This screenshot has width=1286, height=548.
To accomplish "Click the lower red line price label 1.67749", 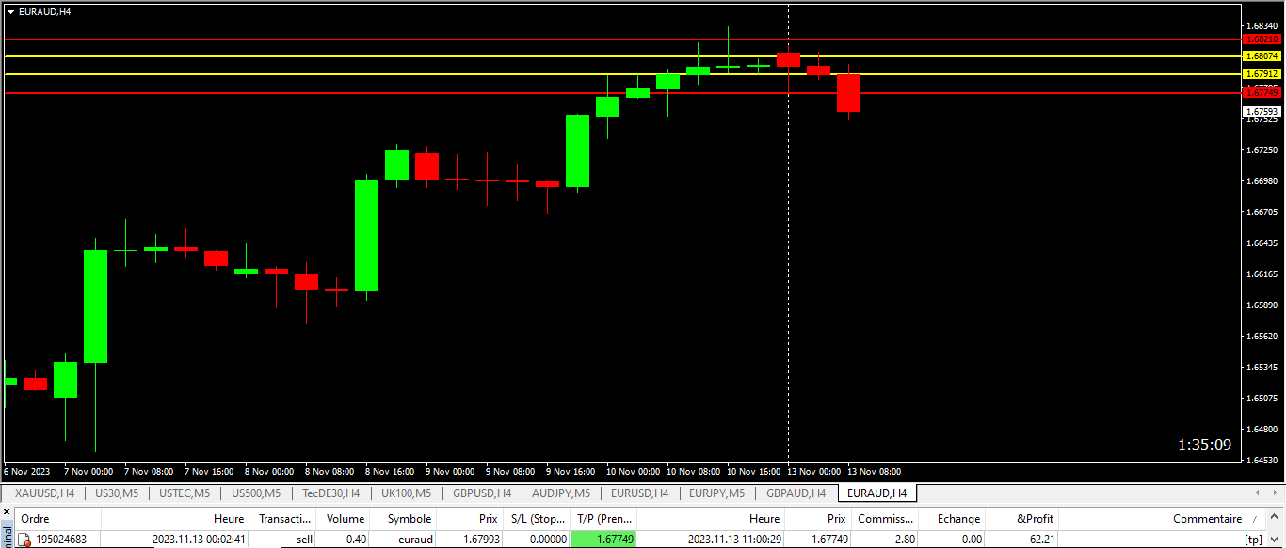I will [1262, 92].
